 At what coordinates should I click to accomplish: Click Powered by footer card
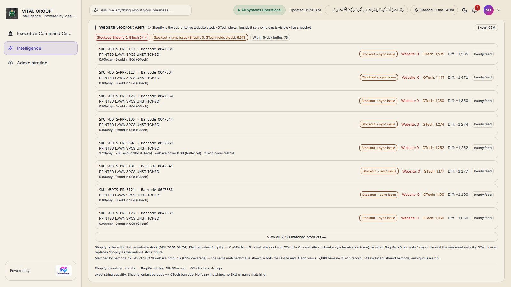tap(41, 271)
